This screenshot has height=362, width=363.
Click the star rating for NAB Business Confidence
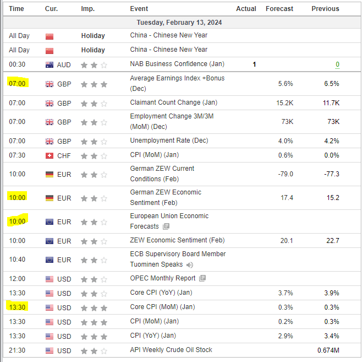[x=94, y=64]
